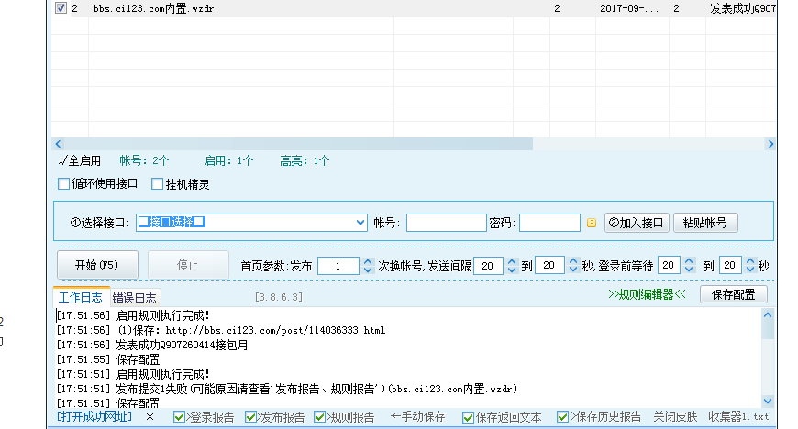This screenshot has width=798, height=429.
Task: Switch to the 工作日志 tab
Action: click(x=81, y=297)
